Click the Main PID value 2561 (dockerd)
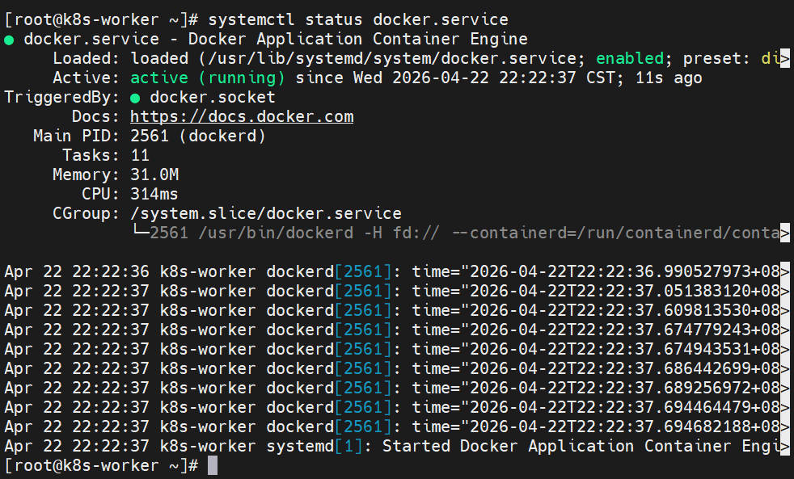Viewport: 794px width, 479px height. point(198,137)
